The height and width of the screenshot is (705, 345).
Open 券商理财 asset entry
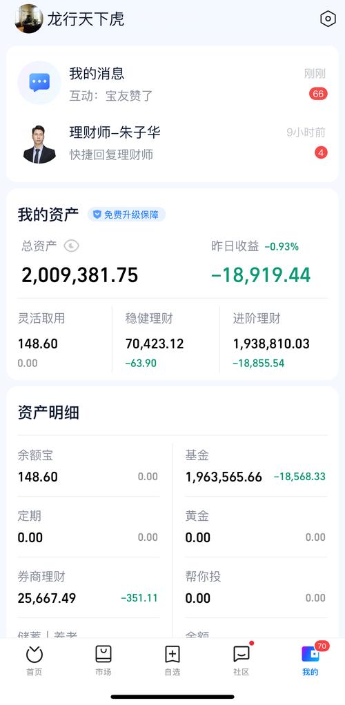88,588
